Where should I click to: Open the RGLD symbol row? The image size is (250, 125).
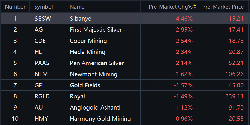click(42, 96)
